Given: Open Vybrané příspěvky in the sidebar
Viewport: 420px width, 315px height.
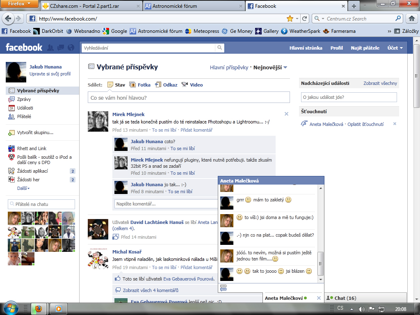Looking at the screenshot, I should 42,91.
